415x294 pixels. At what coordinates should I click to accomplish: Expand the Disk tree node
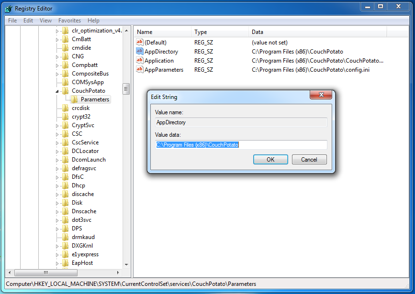[x=57, y=203]
